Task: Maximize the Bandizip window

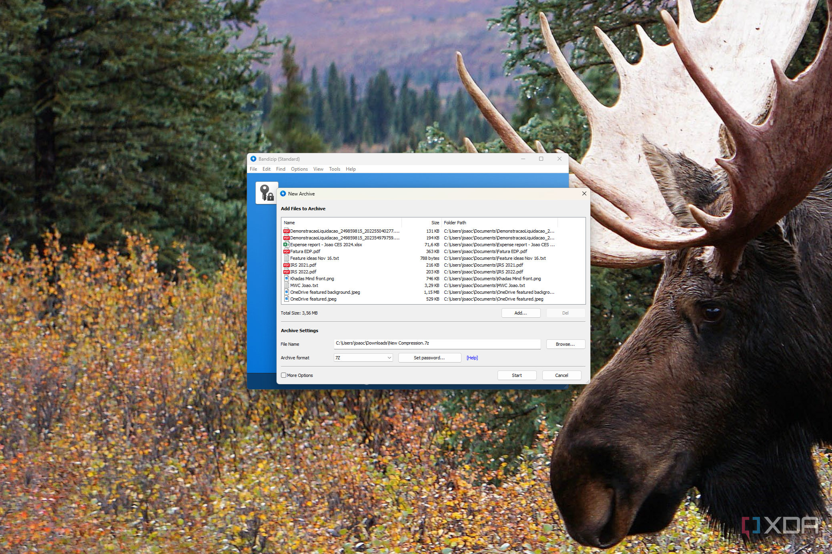Action: (x=541, y=159)
